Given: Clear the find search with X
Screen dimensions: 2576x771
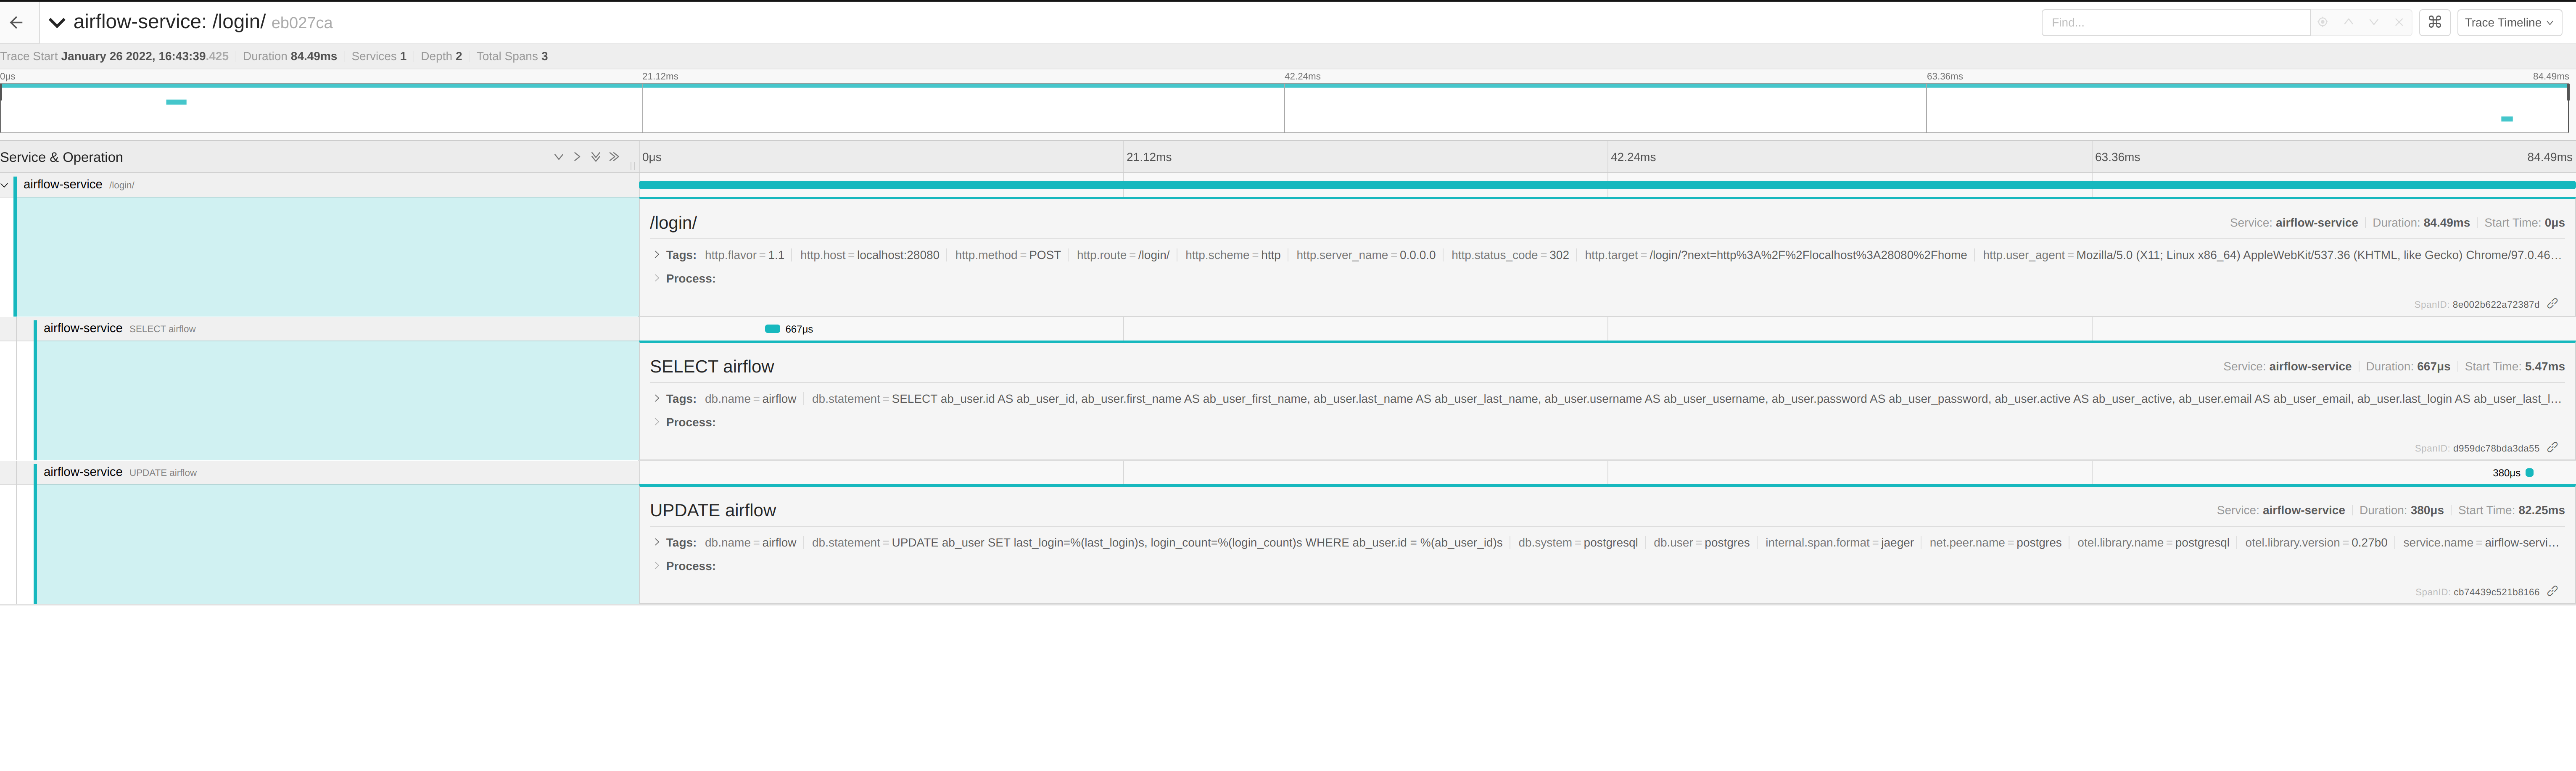Looking at the screenshot, I should [2398, 22].
